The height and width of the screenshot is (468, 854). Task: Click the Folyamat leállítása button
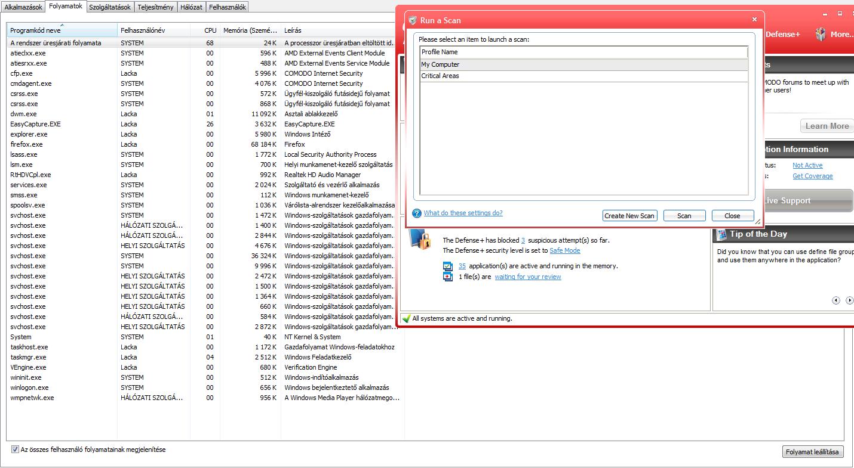tap(812, 452)
